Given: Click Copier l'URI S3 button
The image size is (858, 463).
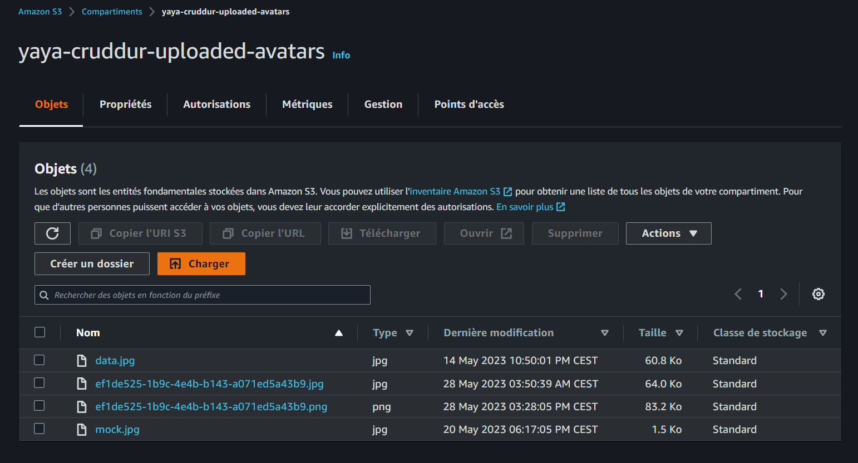Looking at the screenshot, I should coord(140,233).
